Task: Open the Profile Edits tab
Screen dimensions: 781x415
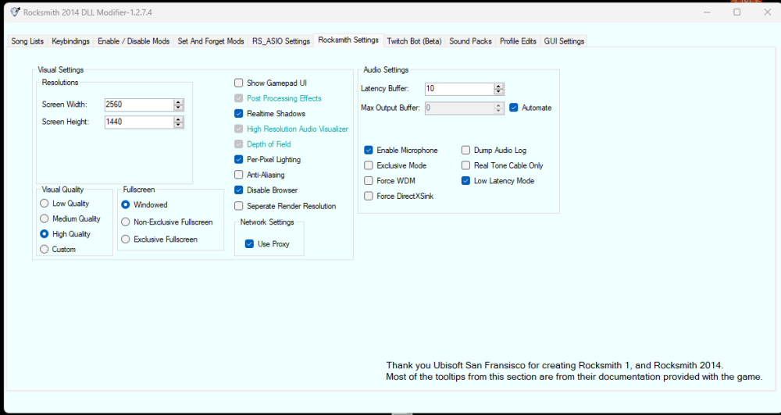Action: click(x=518, y=41)
